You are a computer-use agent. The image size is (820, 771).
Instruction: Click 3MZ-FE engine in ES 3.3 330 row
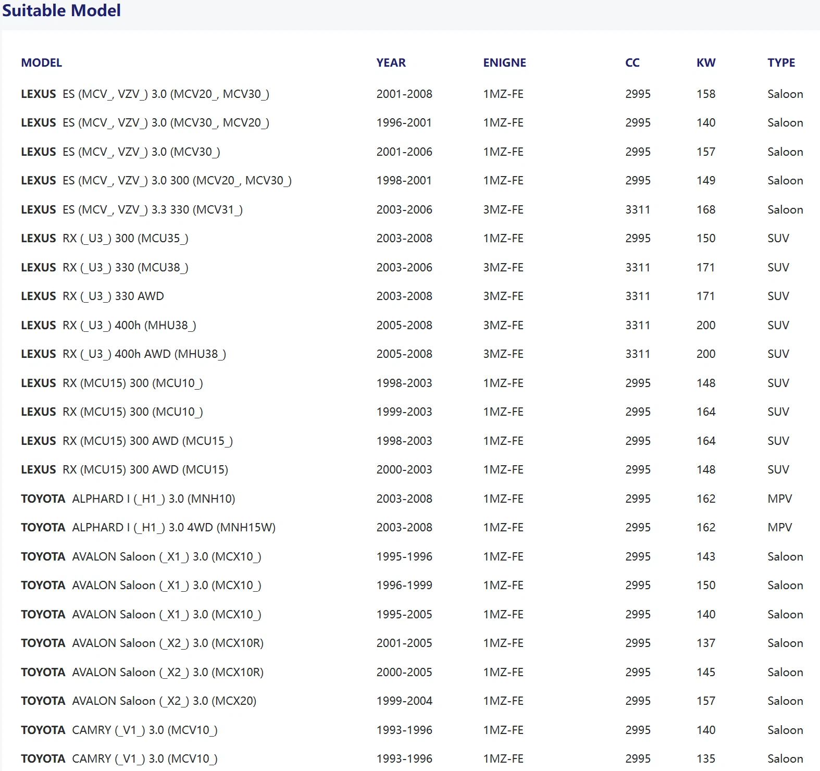(503, 210)
